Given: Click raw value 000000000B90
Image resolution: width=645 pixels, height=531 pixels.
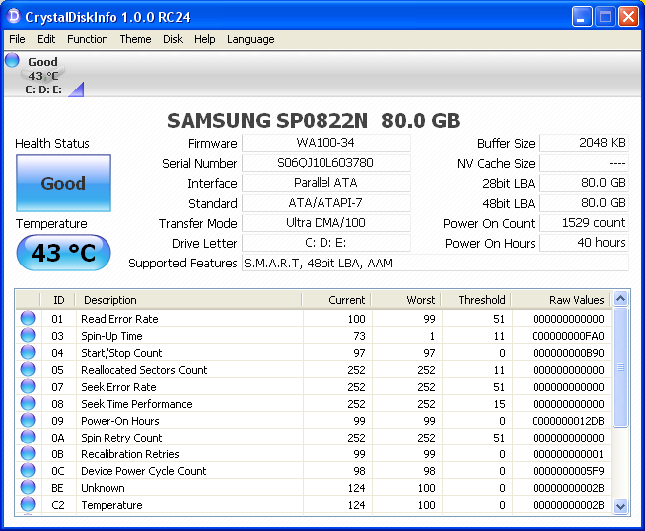Looking at the screenshot, I should pyautogui.click(x=568, y=353).
